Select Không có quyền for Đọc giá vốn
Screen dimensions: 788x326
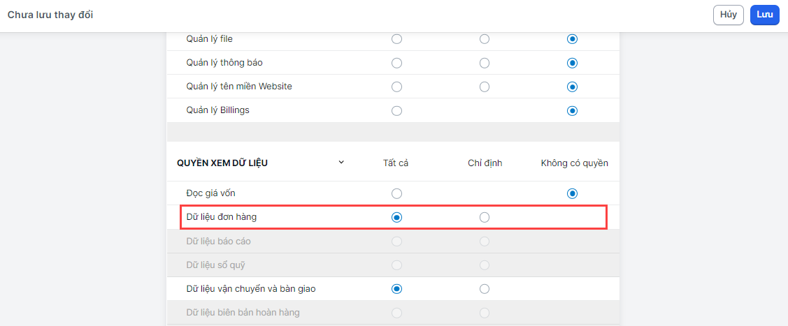tap(573, 193)
